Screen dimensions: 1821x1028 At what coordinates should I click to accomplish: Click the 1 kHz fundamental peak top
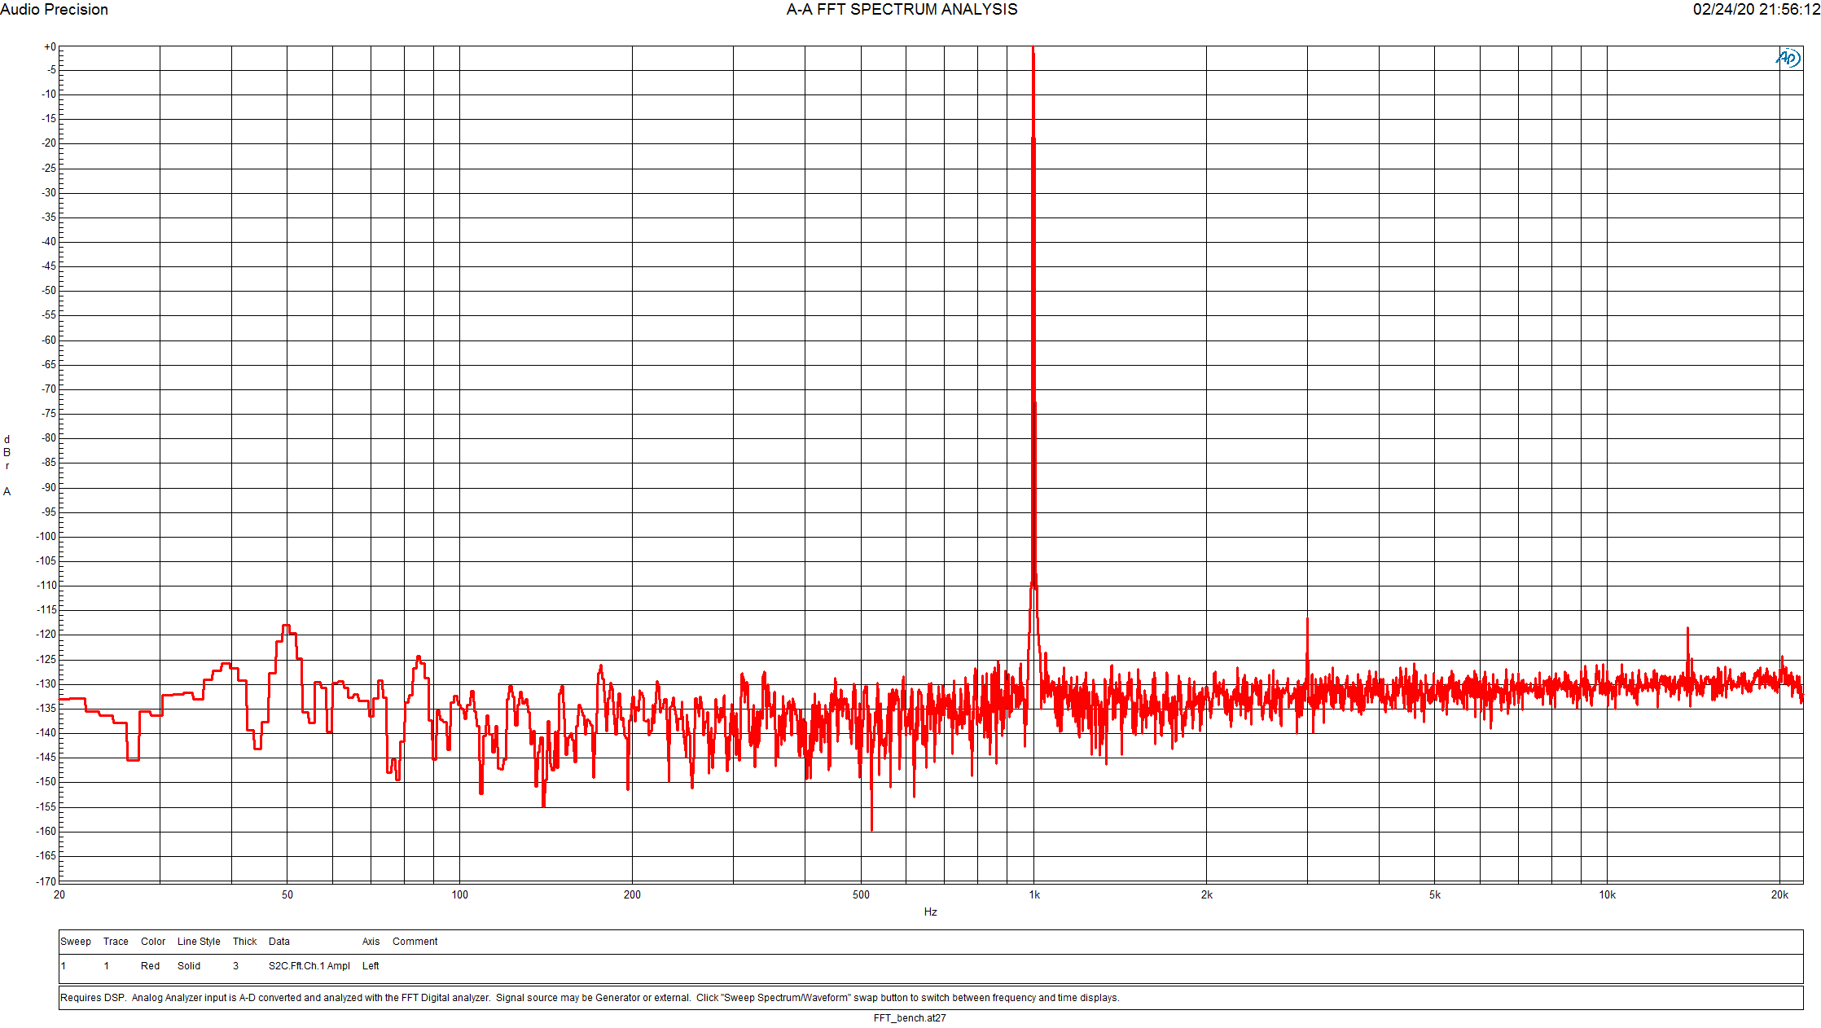point(1033,49)
